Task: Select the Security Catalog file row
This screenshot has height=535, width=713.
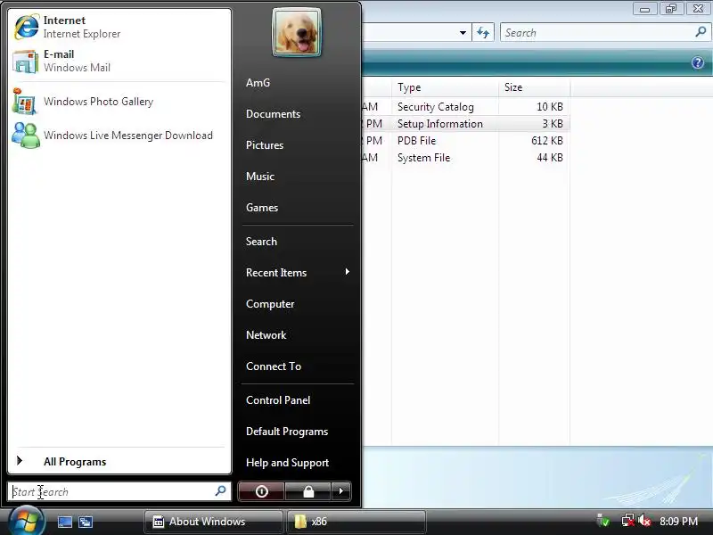Action: point(465,107)
